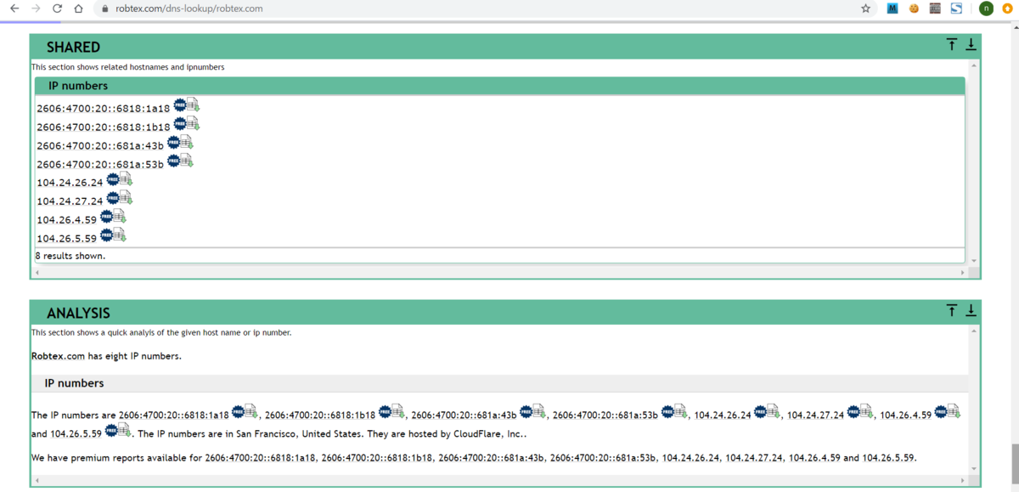
Task: Open the blue M extension in the browser toolbar
Action: pyautogui.click(x=892, y=8)
